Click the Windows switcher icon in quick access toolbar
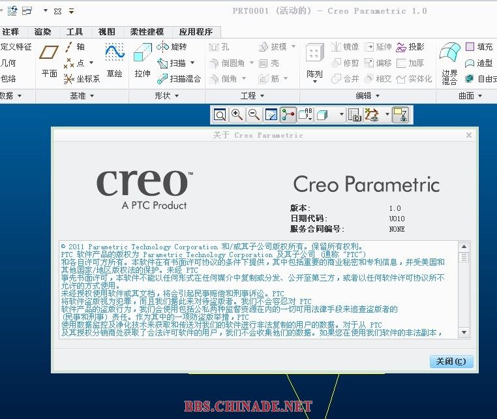Screen dimensions: 497x419 (x=27, y=11)
